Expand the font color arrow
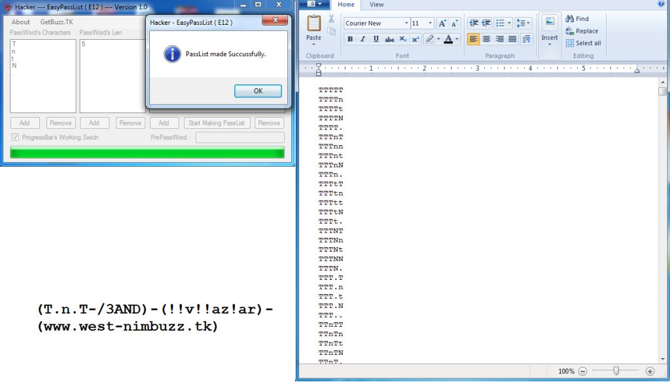The height and width of the screenshot is (383, 670). tap(457, 39)
